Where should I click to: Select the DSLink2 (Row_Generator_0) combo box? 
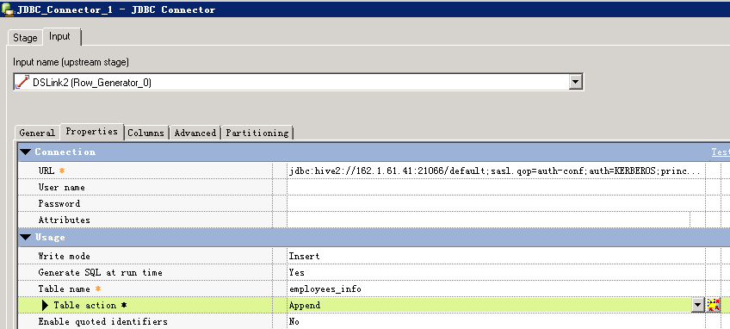click(x=298, y=82)
